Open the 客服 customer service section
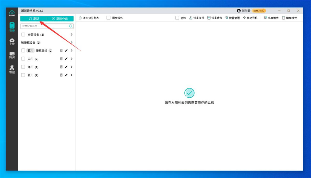This screenshot has height=178, width=311. [x=12, y=69]
